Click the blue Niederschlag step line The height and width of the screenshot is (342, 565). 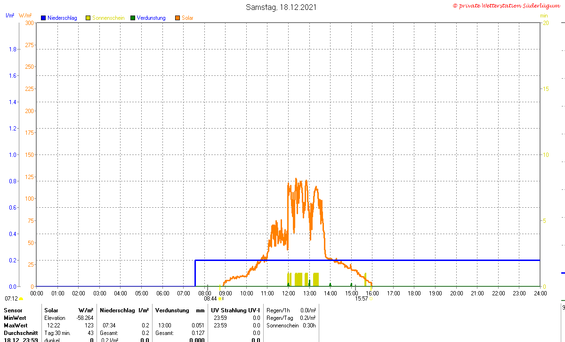click(x=367, y=260)
